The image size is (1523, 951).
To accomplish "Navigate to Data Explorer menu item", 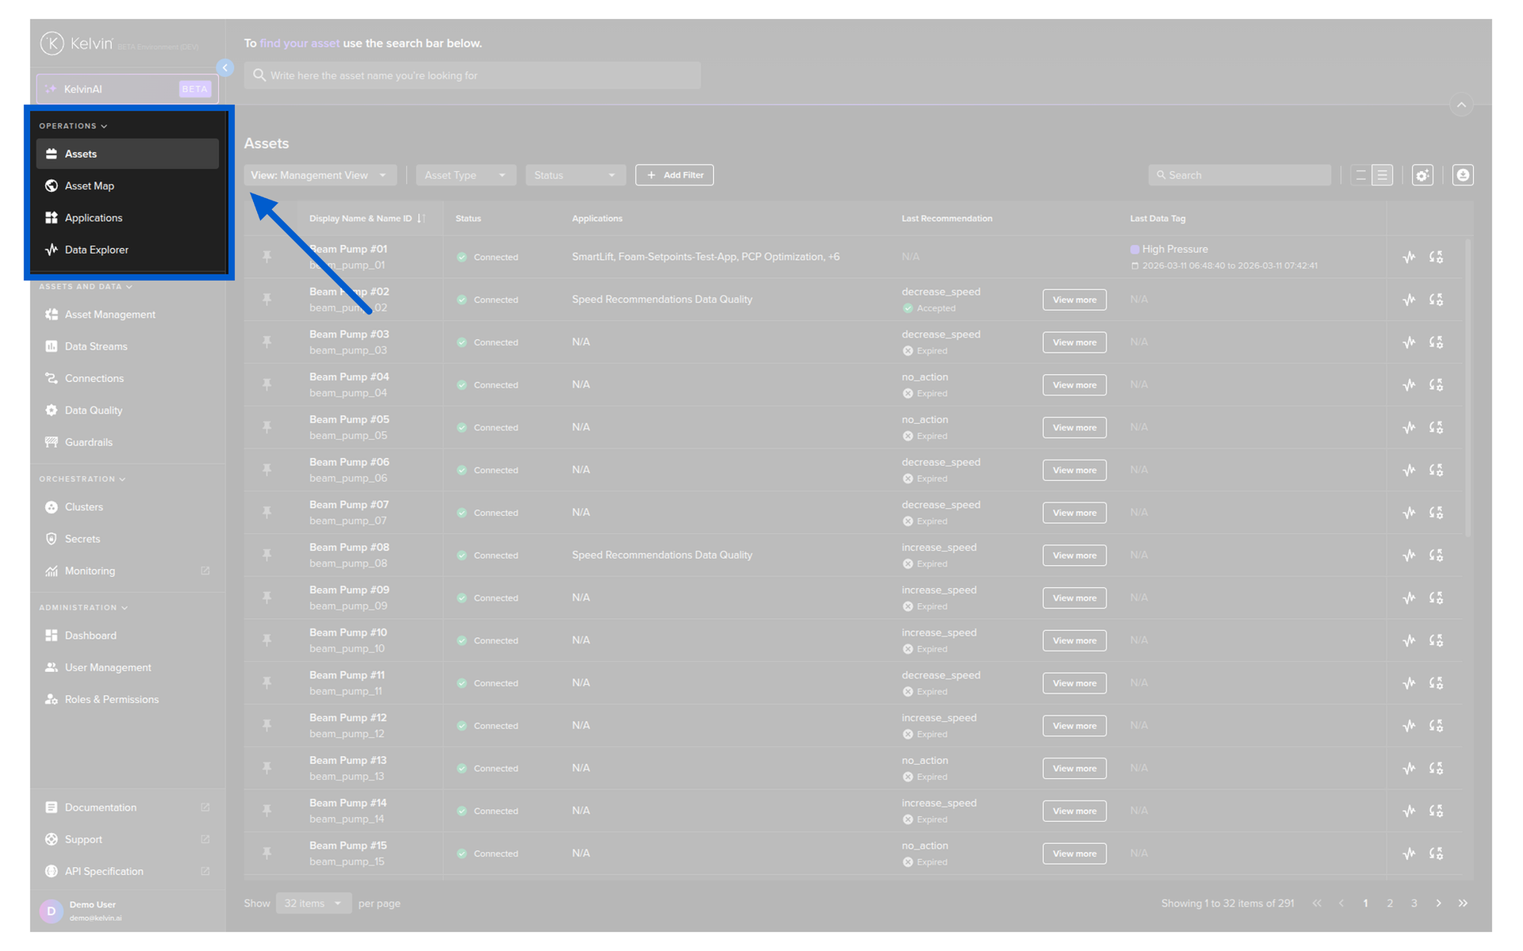I will (x=96, y=250).
